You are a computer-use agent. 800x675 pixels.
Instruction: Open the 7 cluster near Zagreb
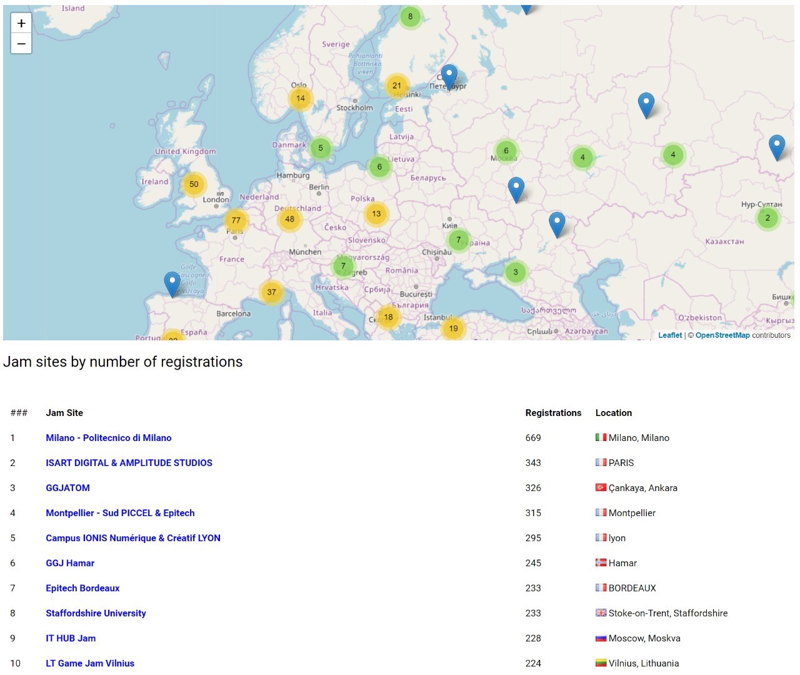point(343,266)
